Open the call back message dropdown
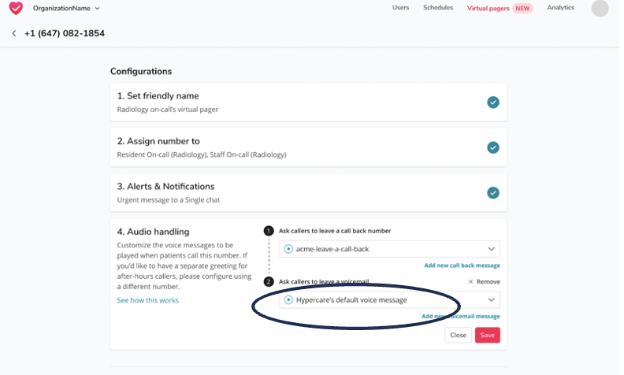 point(492,249)
